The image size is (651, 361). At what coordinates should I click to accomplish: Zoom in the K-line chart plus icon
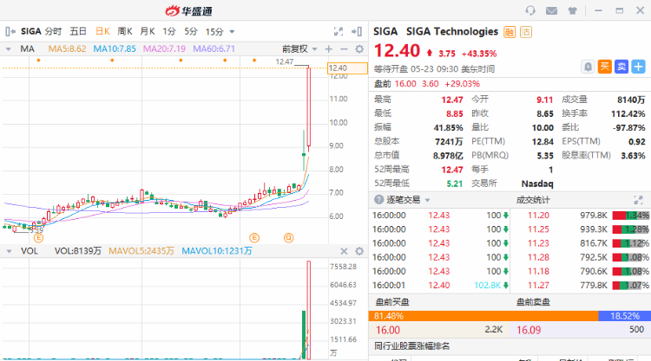pos(329,49)
